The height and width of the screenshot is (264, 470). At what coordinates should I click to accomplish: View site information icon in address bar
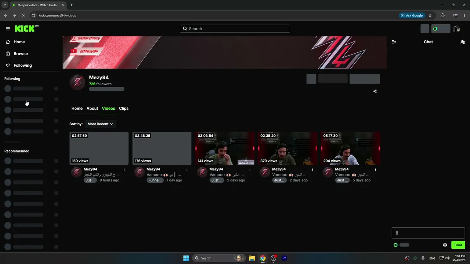[34, 15]
